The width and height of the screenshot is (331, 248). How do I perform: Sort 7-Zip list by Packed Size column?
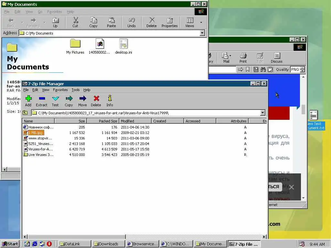[103, 121]
